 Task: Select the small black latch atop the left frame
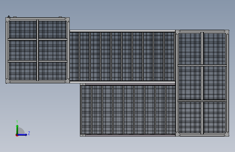coord(9,16)
